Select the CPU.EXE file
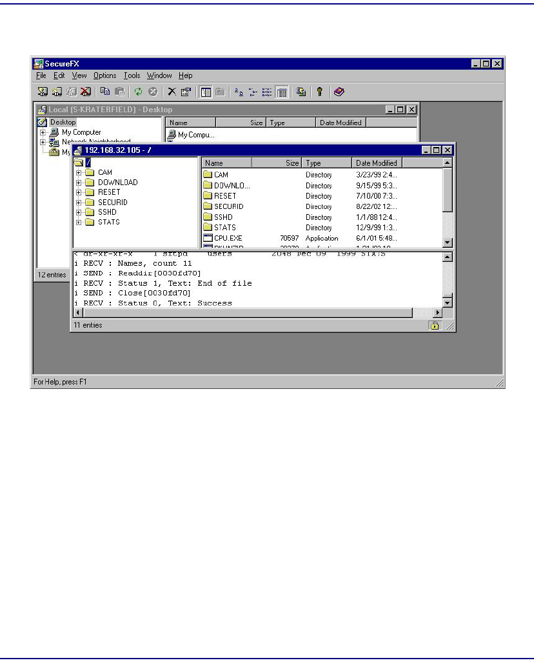 [x=222, y=239]
